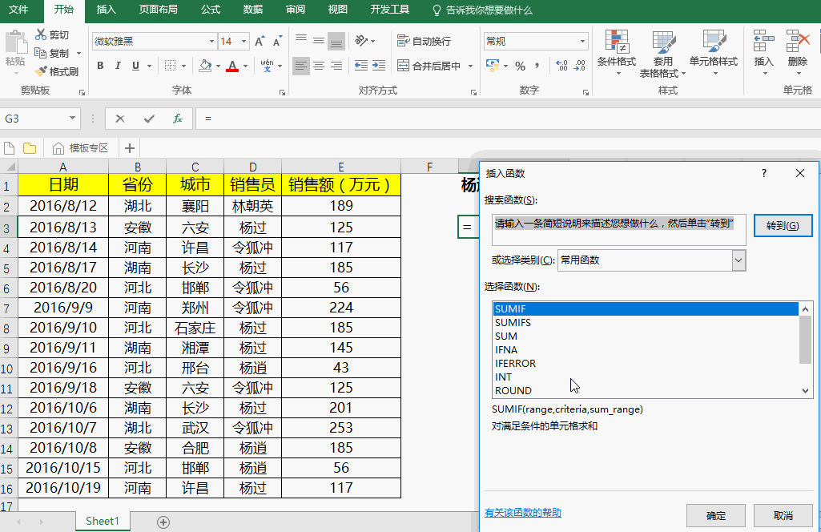Screen dimensions: 821x532
Task: Click the percent style icon
Action: (520, 66)
